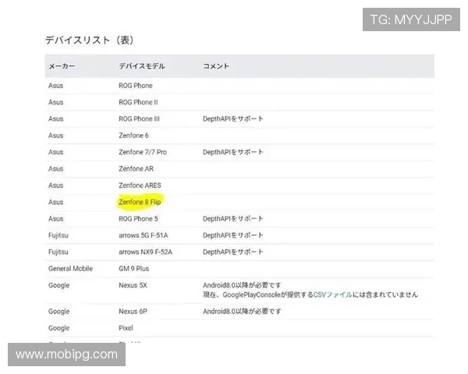Click the コメント column header

click(x=216, y=66)
